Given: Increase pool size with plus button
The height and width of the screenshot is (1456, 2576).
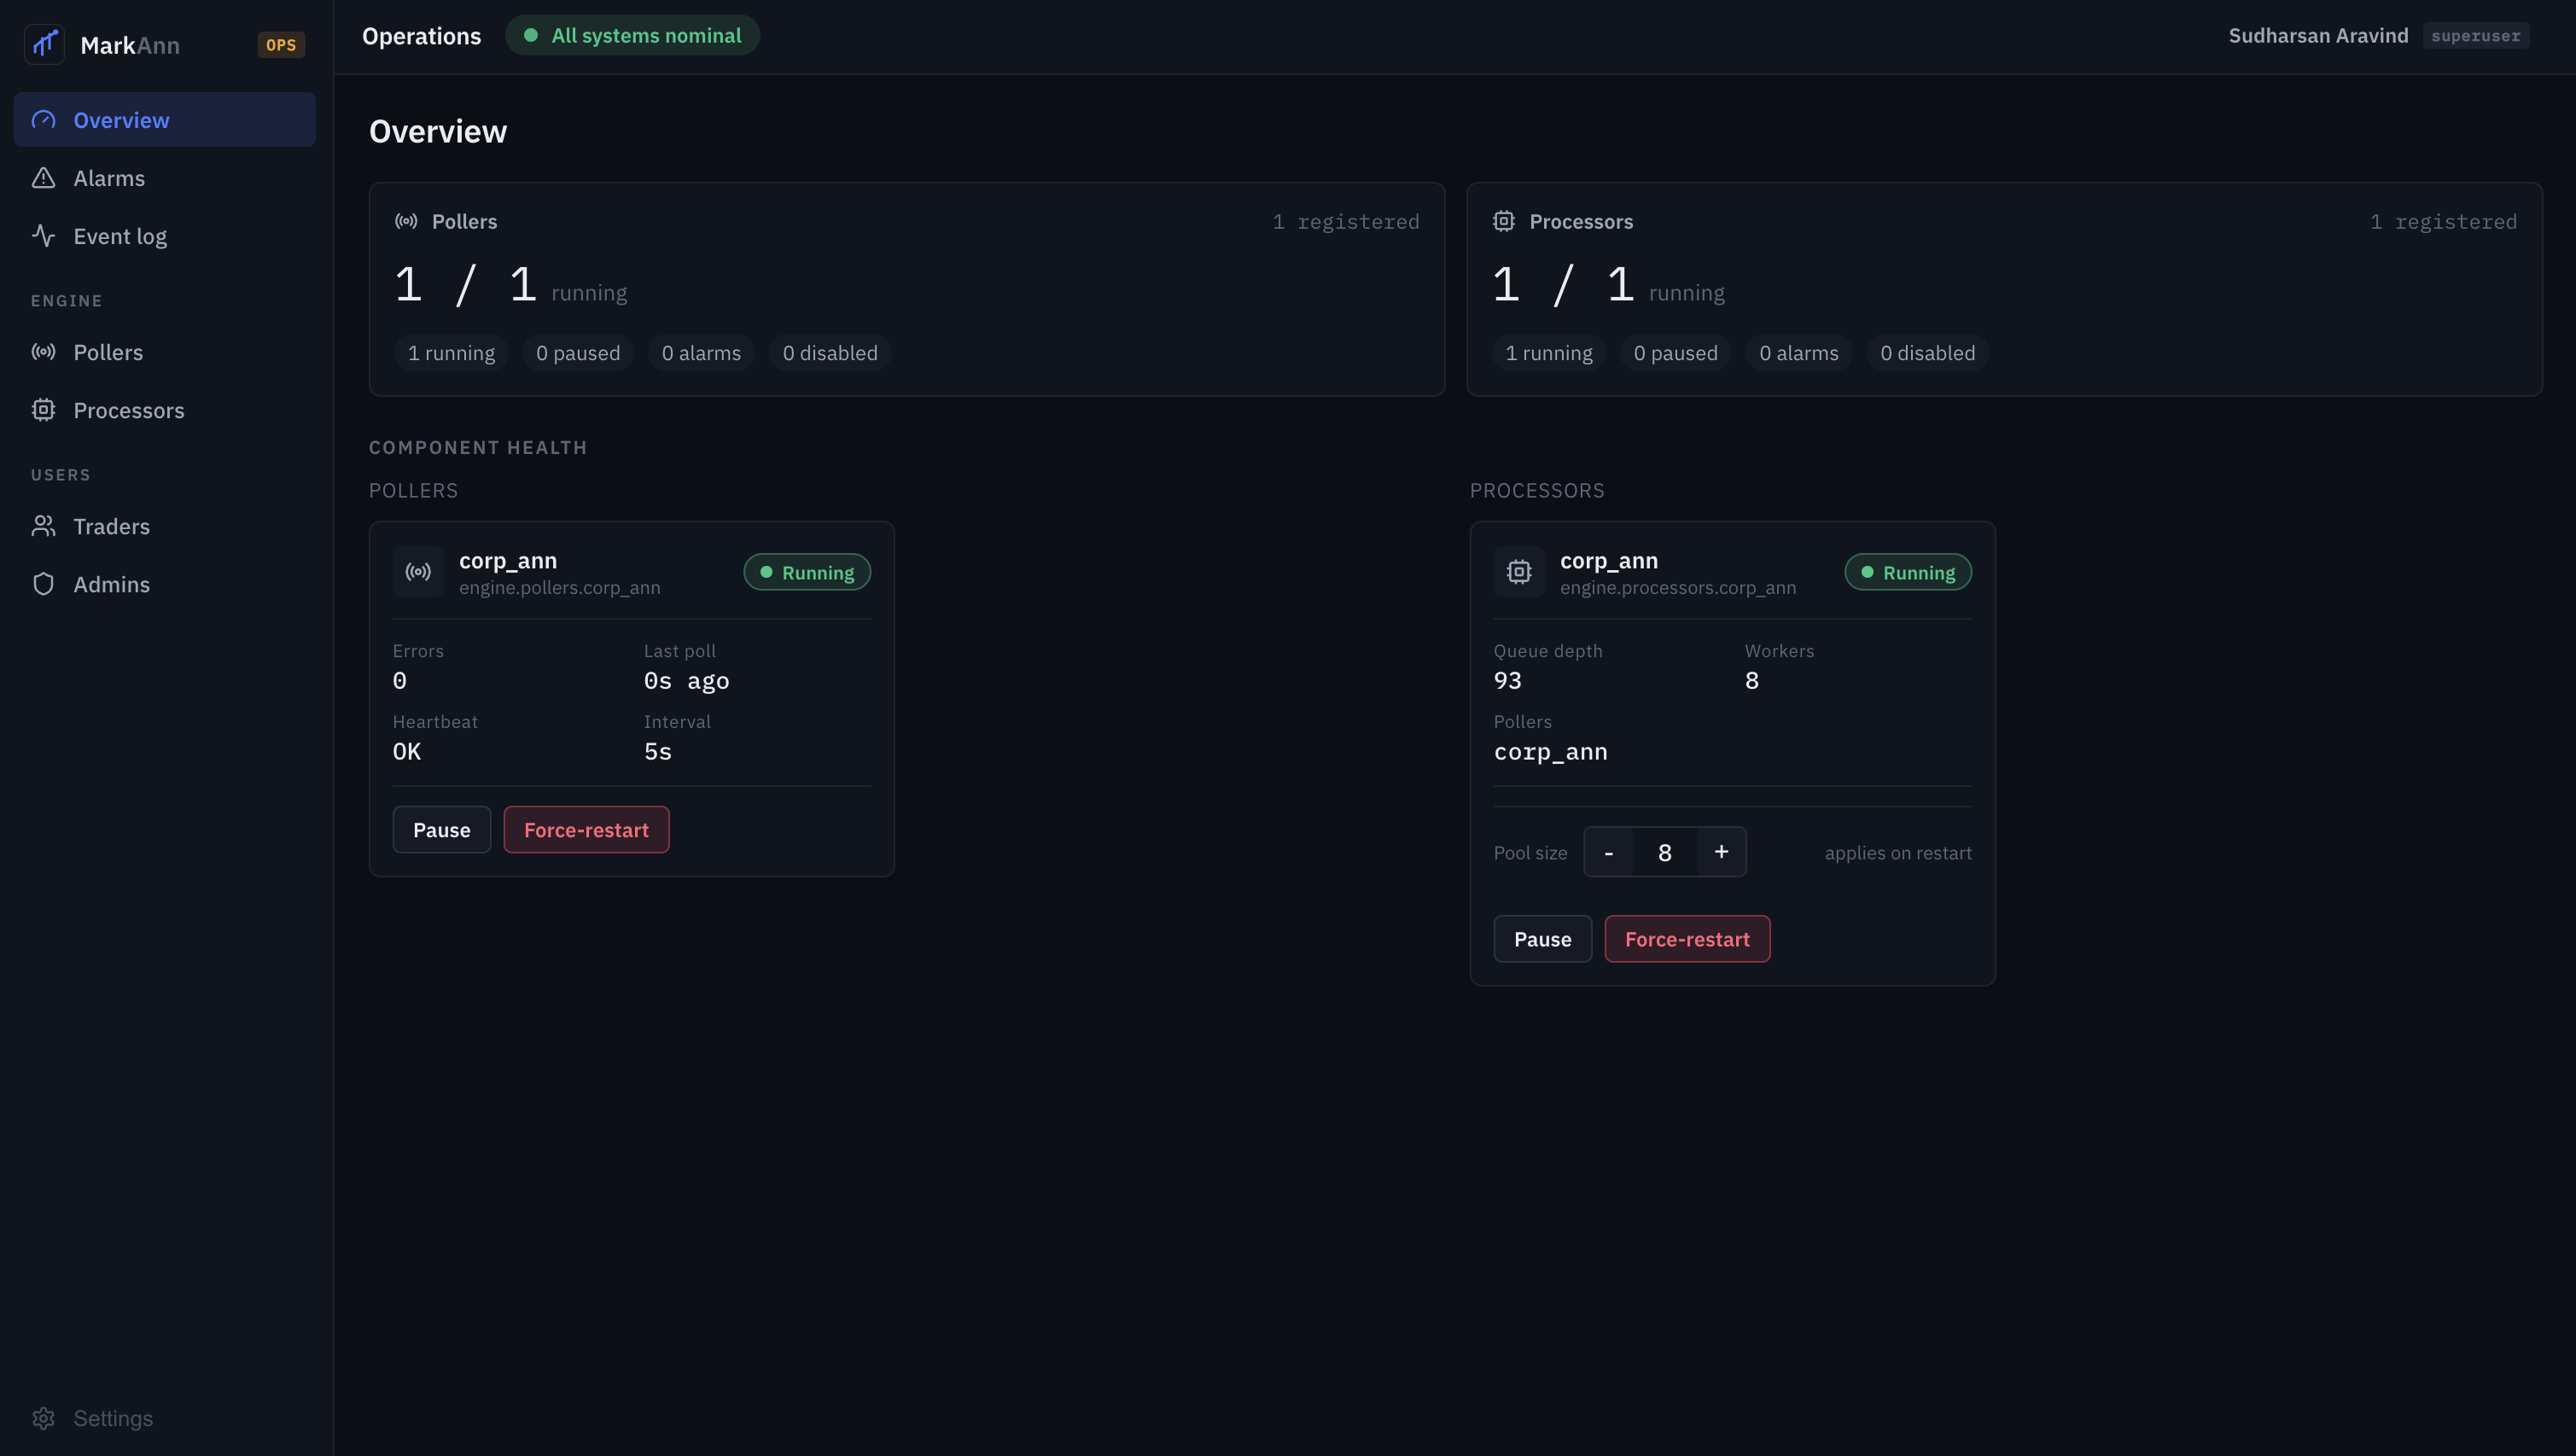Looking at the screenshot, I should tap(1721, 852).
